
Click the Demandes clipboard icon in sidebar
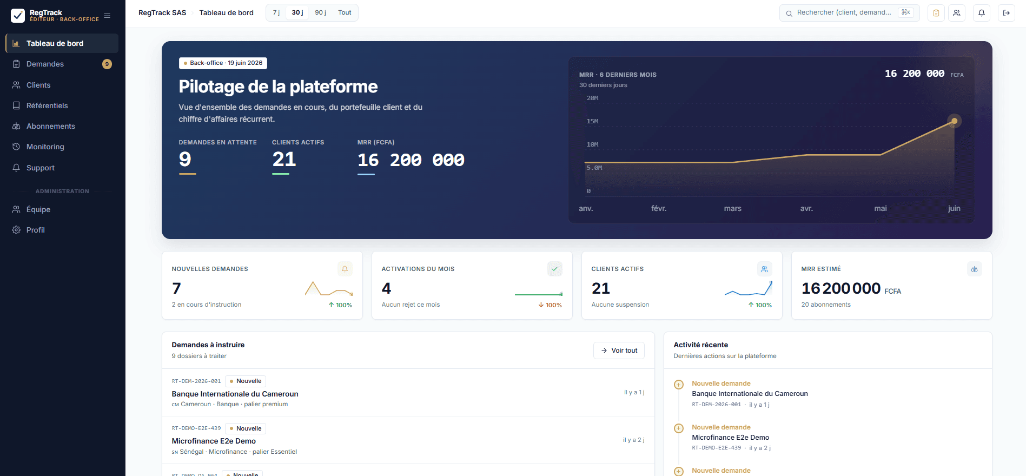click(16, 64)
